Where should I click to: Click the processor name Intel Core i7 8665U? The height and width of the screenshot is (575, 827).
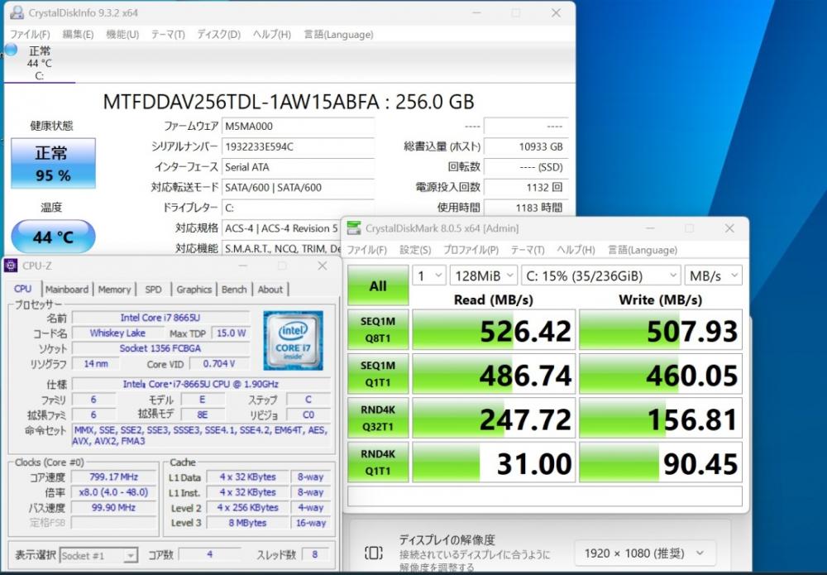point(160,318)
